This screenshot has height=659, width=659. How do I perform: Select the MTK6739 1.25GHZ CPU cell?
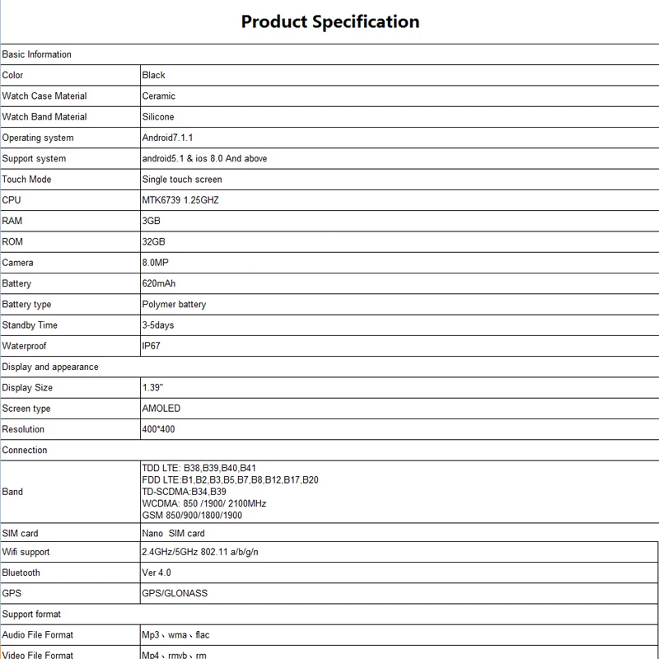pyautogui.click(x=400, y=200)
